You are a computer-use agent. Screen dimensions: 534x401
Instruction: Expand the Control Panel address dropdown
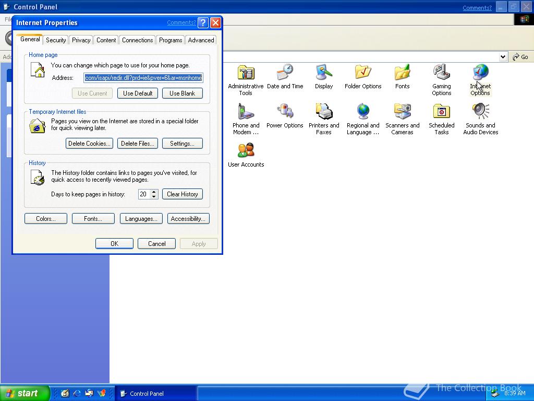503,57
